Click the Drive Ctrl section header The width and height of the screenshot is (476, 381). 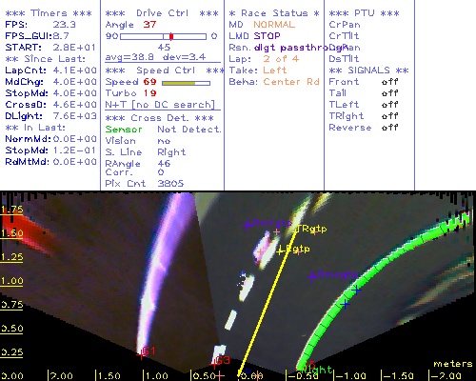coord(162,13)
